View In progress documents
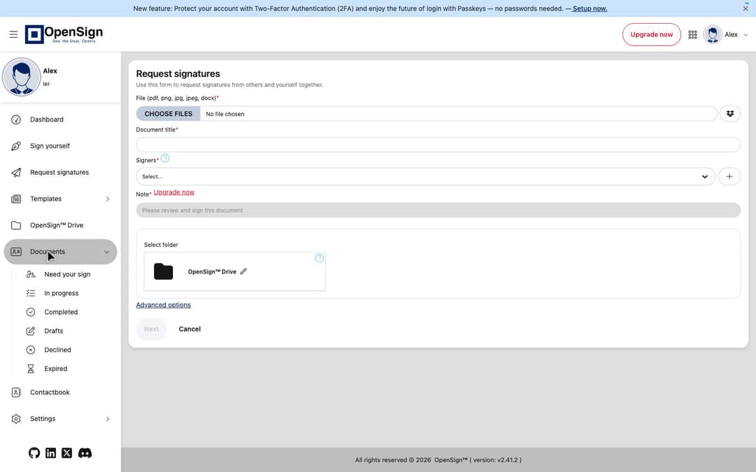The height and width of the screenshot is (472, 756). (x=61, y=293)
